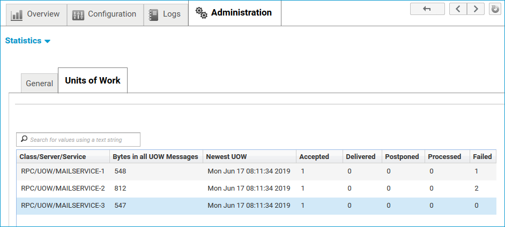Open the Logs tab
Viewport: 505px width, 227px height.
pos(166,14)
